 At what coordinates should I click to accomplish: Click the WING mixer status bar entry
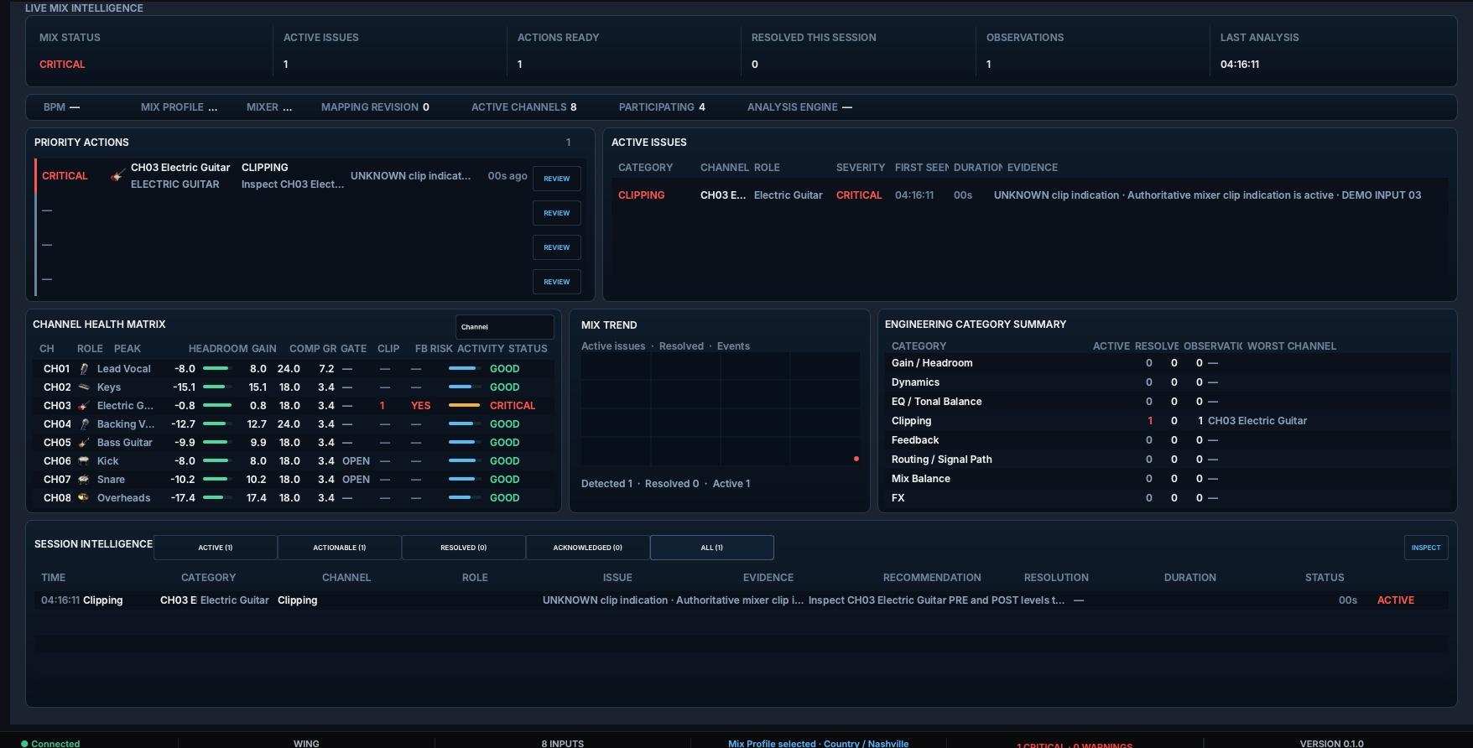[306, 744]
